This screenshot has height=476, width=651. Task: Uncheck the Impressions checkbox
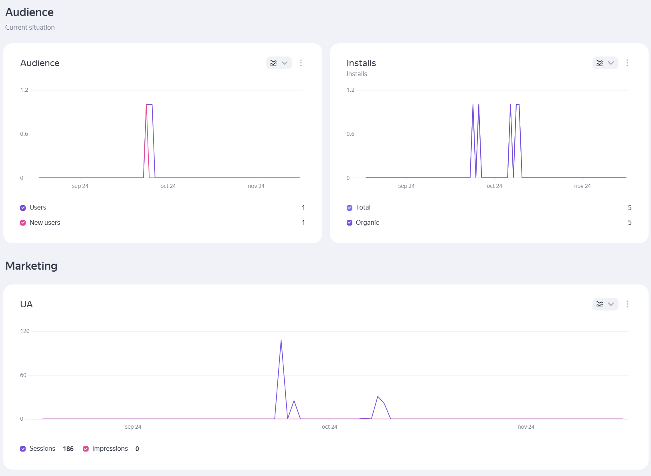86,449
